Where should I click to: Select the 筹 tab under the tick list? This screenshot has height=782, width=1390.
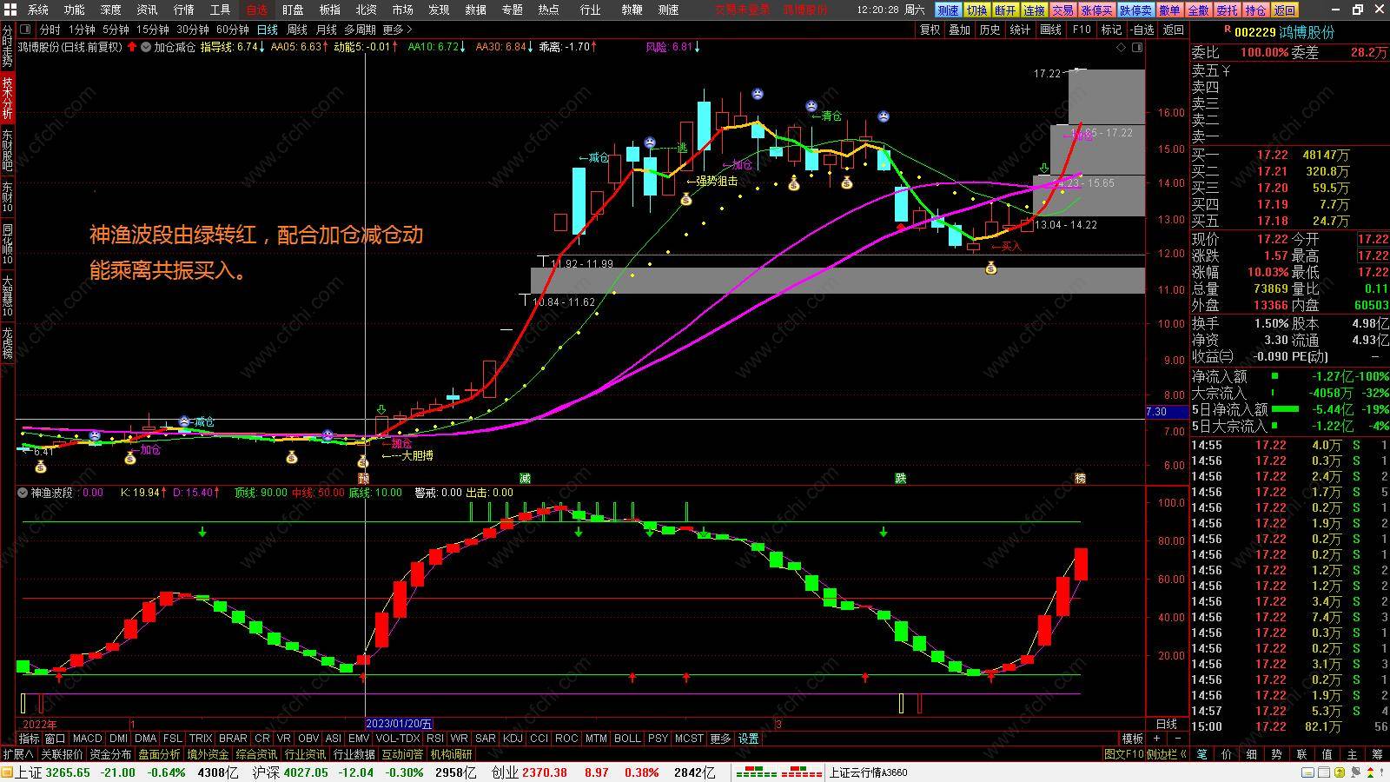point(1377,754)
